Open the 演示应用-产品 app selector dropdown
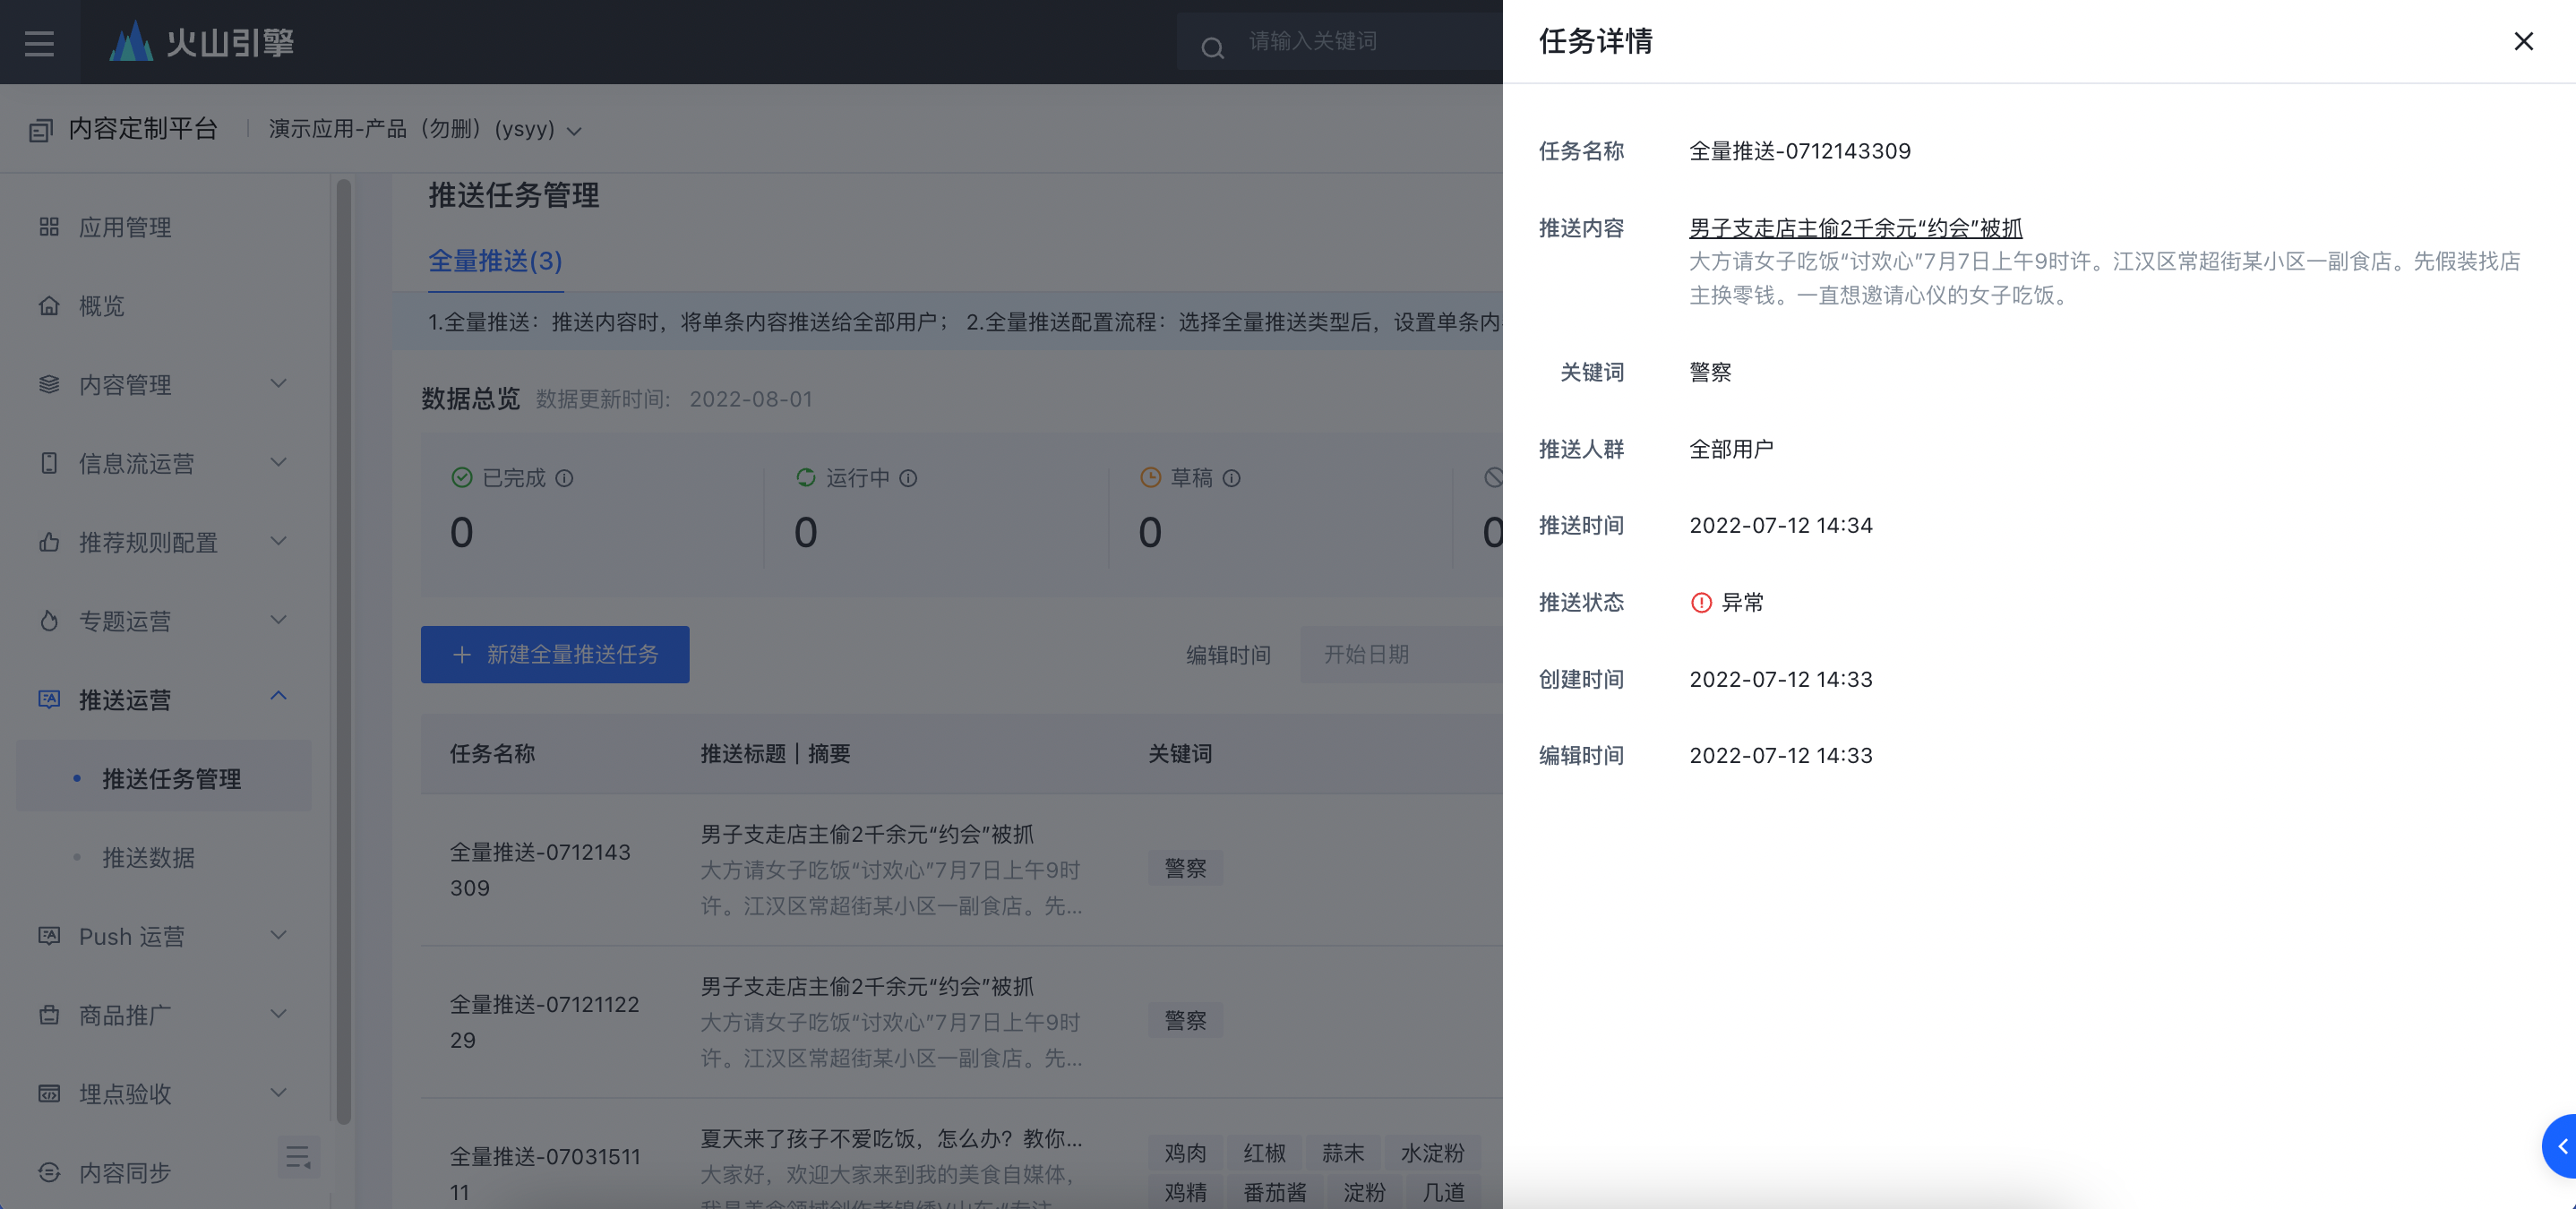Screen dimensions: 2576x1209 click(425, 130)
